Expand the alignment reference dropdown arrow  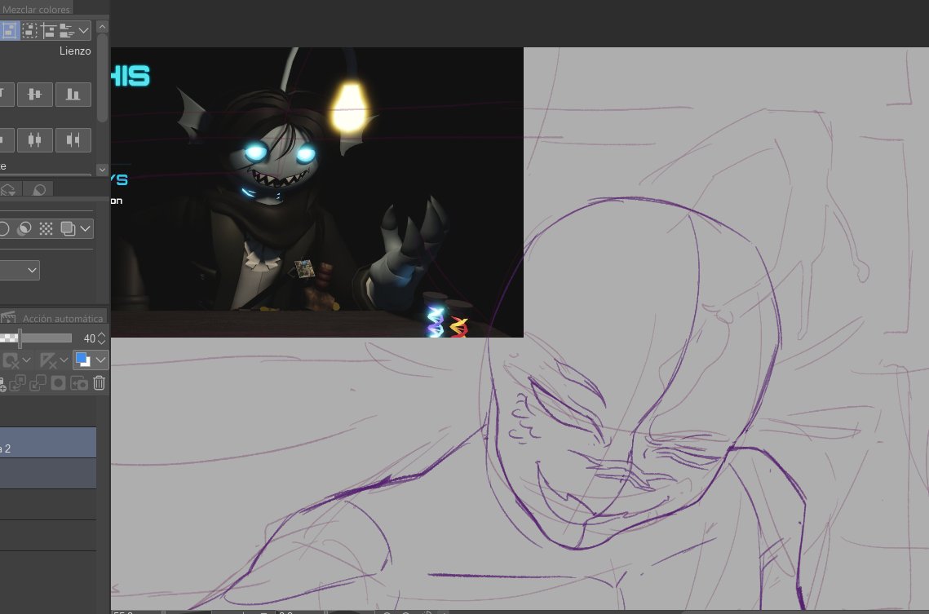83,30
